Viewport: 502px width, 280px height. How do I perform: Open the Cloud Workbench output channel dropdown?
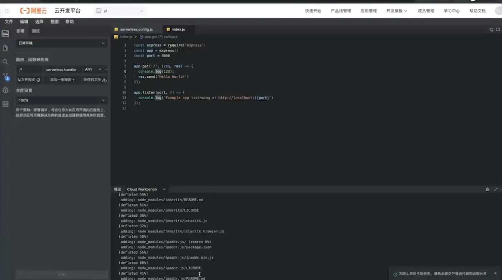coord(146,189)
